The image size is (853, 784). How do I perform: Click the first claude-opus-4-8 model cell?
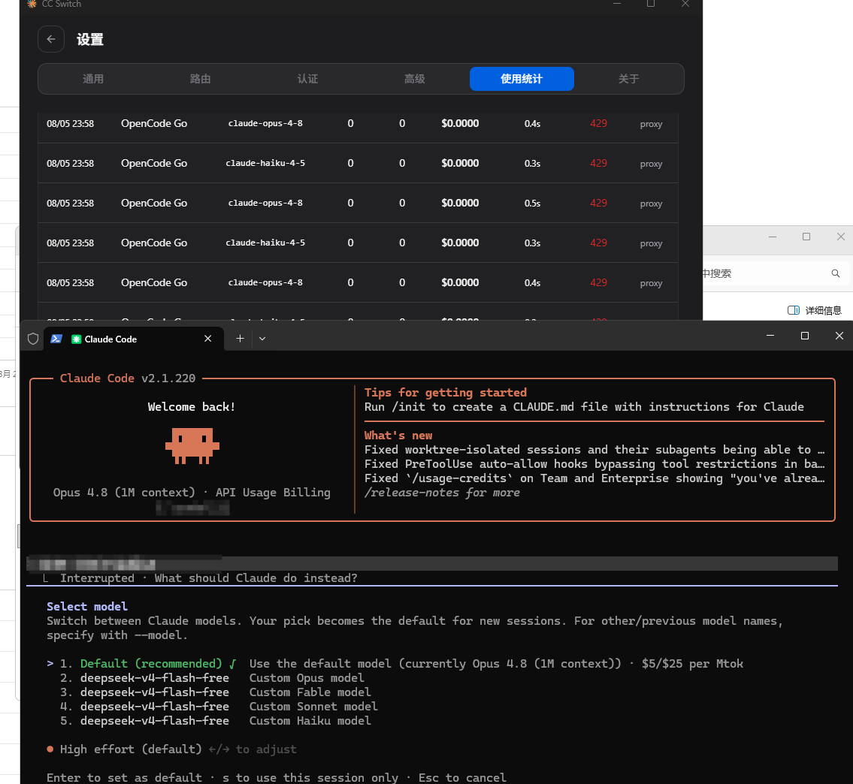pos(265,123)
